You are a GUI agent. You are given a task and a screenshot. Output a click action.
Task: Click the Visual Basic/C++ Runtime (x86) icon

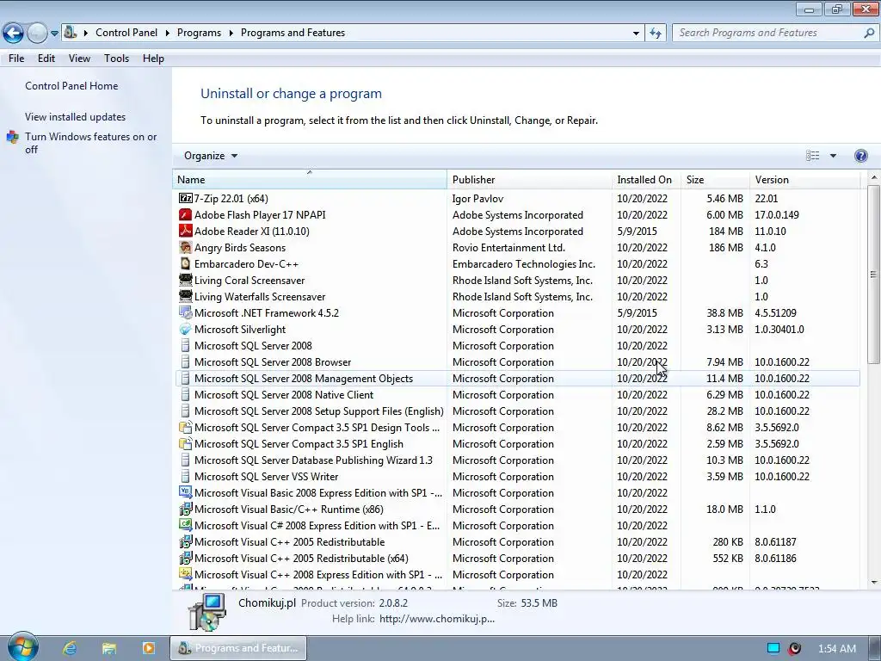186,509
